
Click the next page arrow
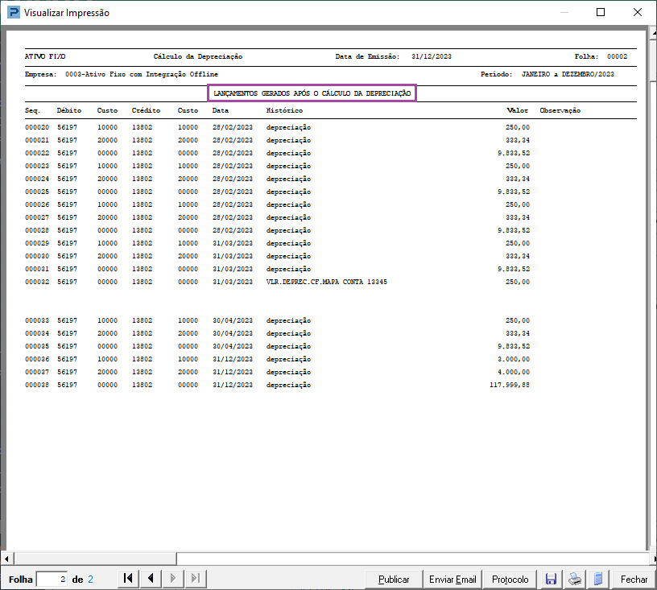point(173,579)
